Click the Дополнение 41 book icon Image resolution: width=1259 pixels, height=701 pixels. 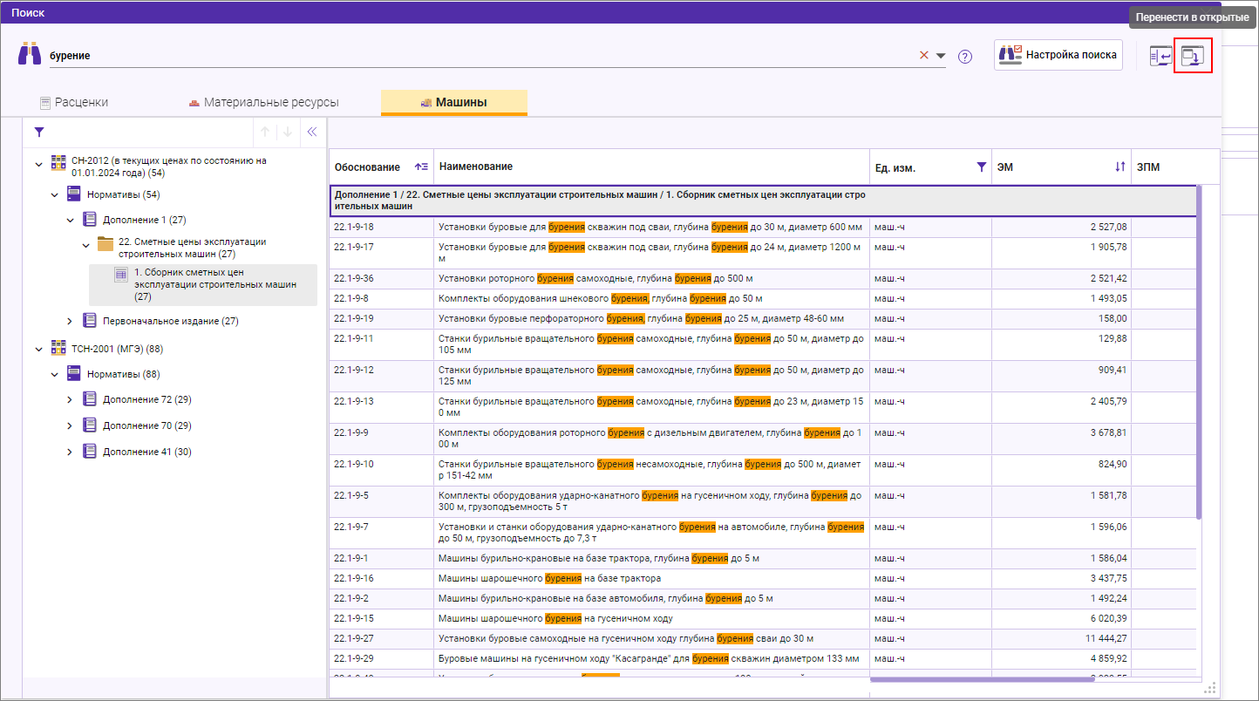tap(90, 451)
